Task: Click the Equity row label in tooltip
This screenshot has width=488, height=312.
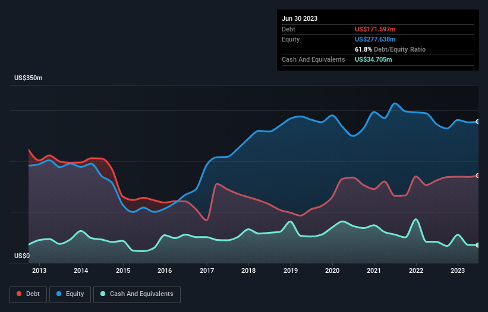Action: (x=291, y=39)
